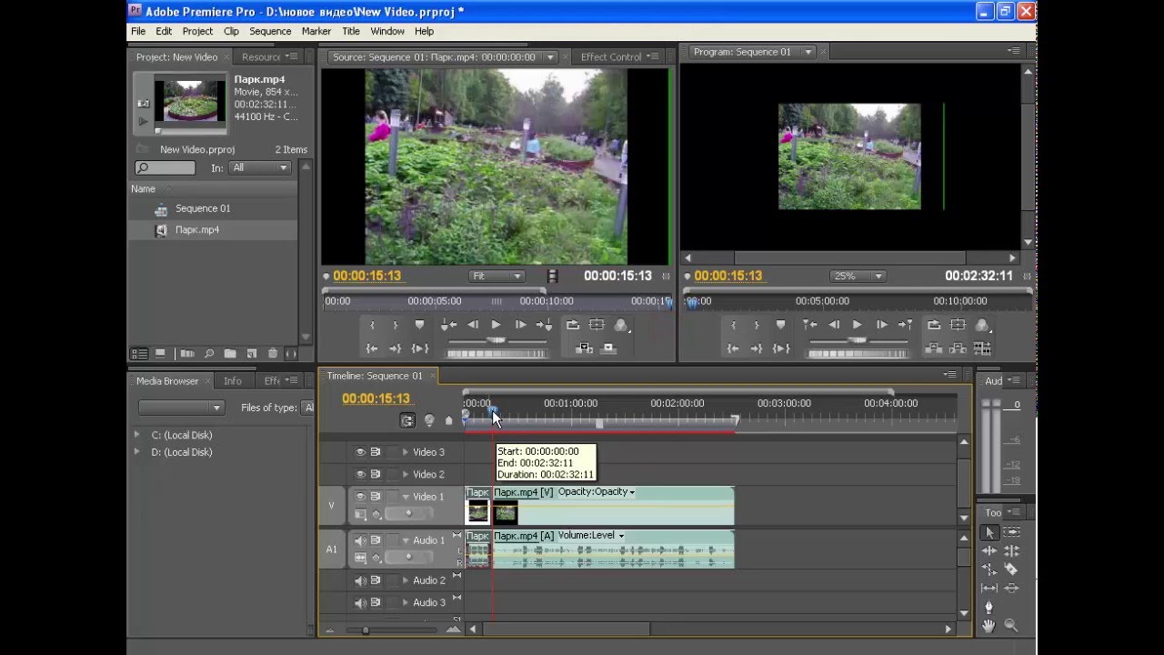Viewport: 1164px width, 655px height.
Task: Toggle track lock box on Video 1
Action: pos(392,497)
